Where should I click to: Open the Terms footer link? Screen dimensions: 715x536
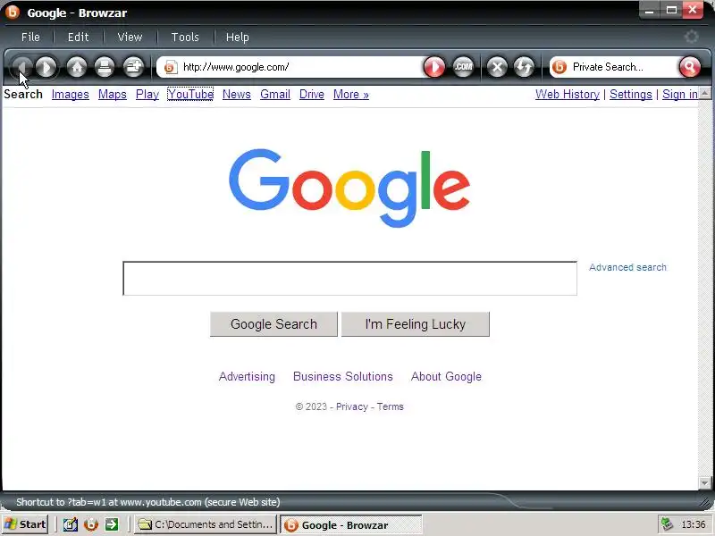[x=390, y=406]
